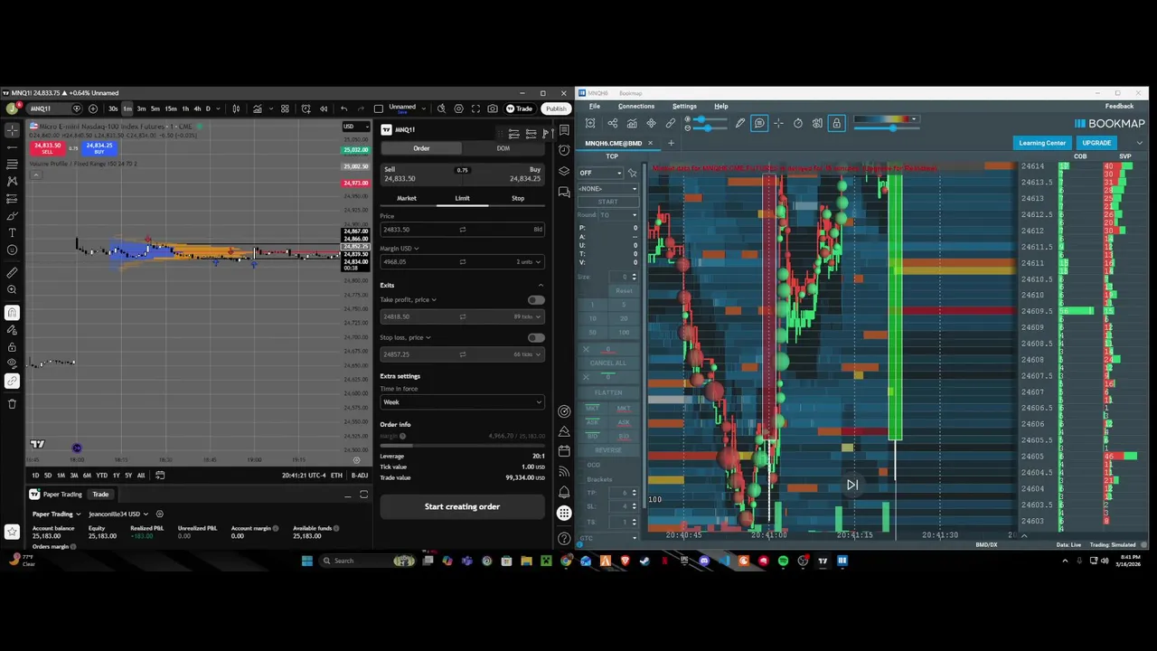1157x651 pixels.
Task: Open the Bookmap stopwatch timer tool
Action: (798, 124)
